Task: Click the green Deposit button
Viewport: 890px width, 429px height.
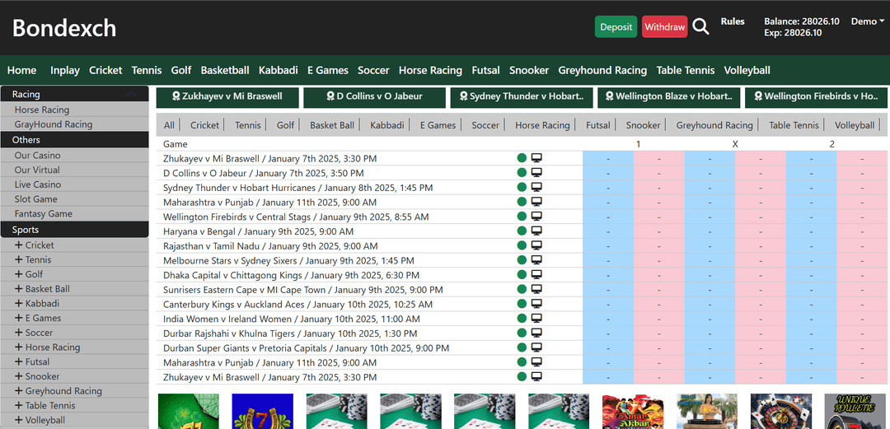Action: tap(616, 26)
